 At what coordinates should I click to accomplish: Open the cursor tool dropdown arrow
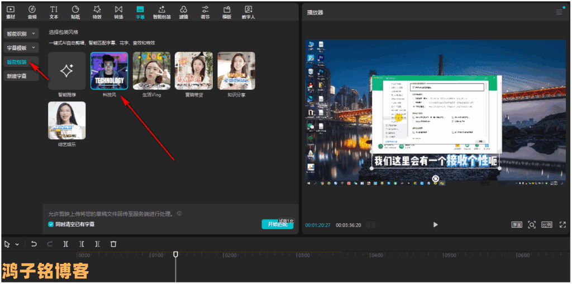tap(17, 244)
